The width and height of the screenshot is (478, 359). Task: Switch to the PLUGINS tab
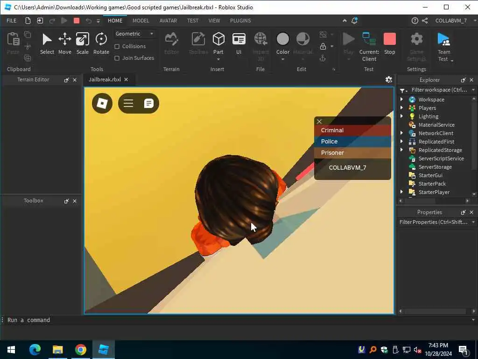[x=240, y=21]
